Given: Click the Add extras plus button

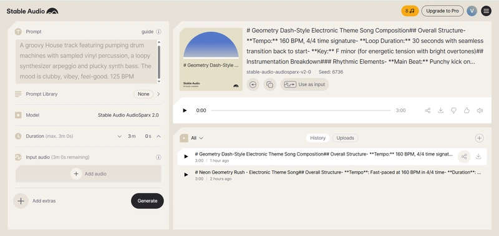Looking at the screenshot, I should (x=21, y=201).
